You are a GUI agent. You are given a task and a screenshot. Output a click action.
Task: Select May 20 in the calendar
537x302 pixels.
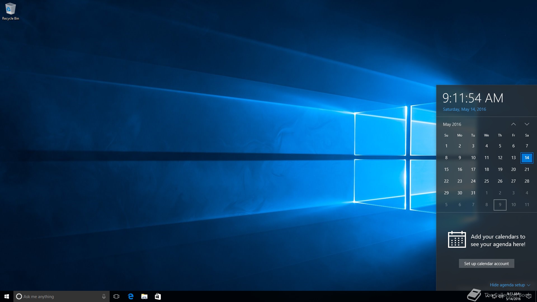coord(514,169)
